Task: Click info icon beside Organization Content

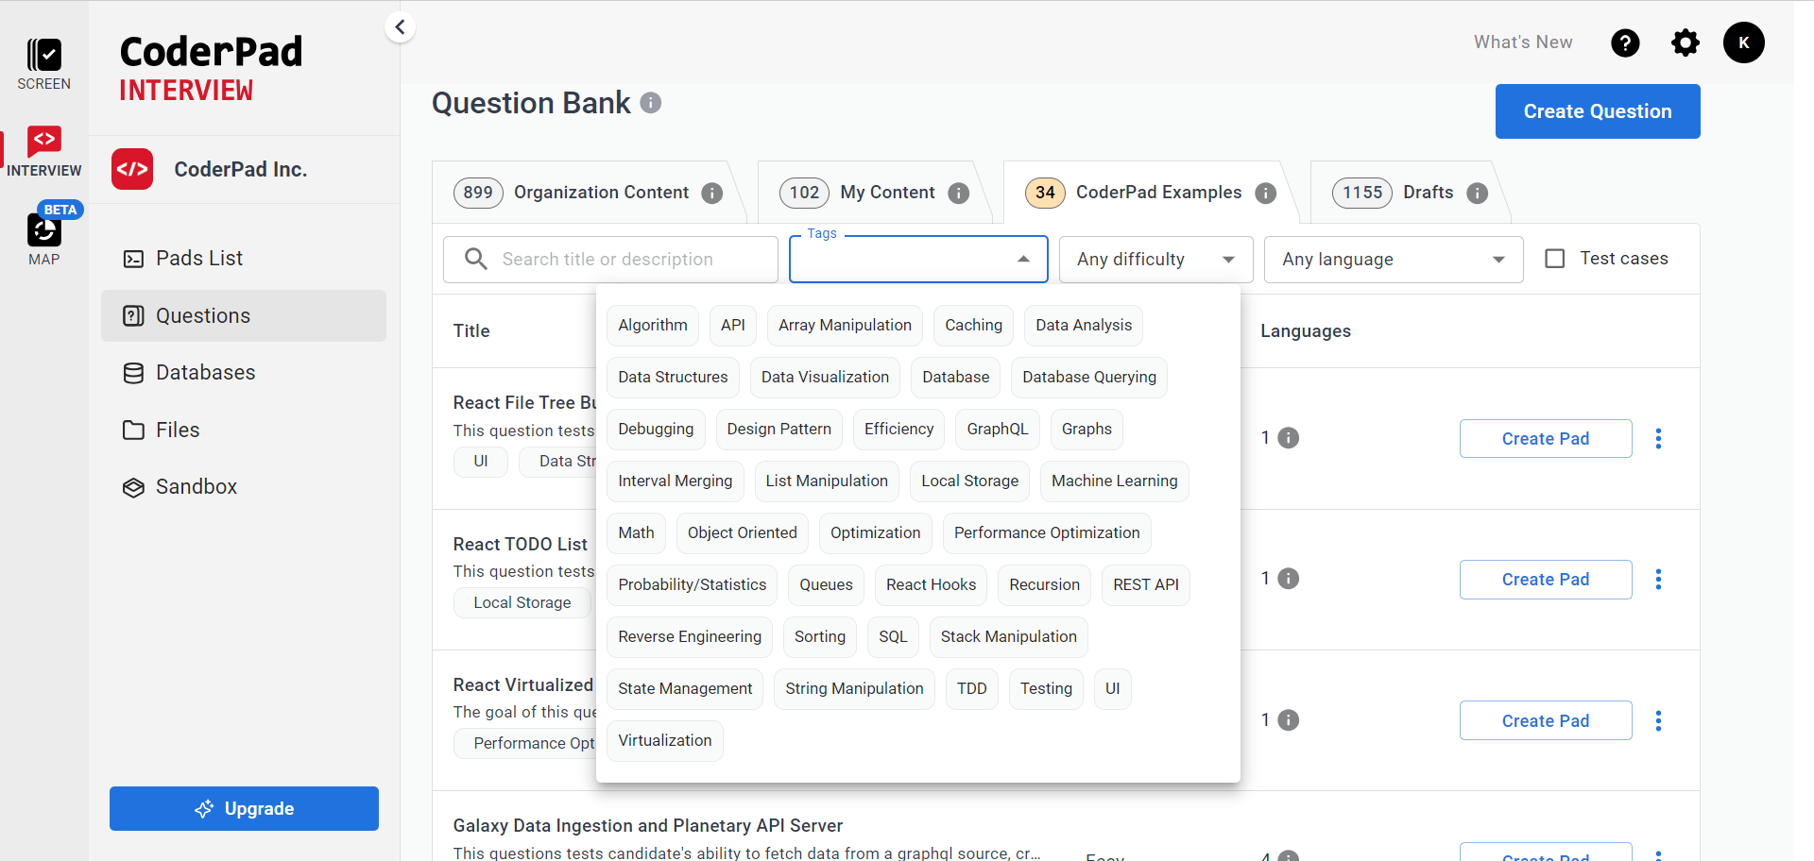Action: (x=712, y=194)
